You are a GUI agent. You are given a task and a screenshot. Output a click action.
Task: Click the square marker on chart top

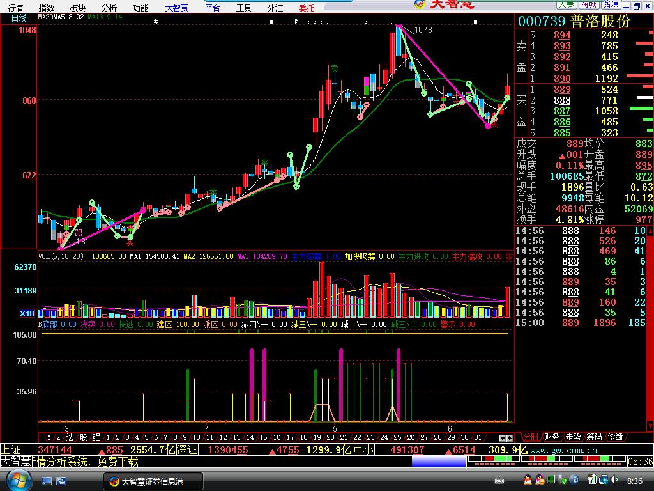pyautogui.click(x=271, y=22)
